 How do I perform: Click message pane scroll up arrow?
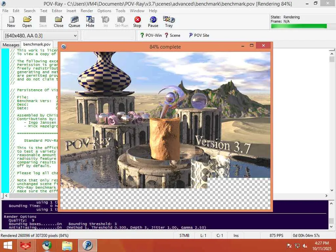pos(331,203)
